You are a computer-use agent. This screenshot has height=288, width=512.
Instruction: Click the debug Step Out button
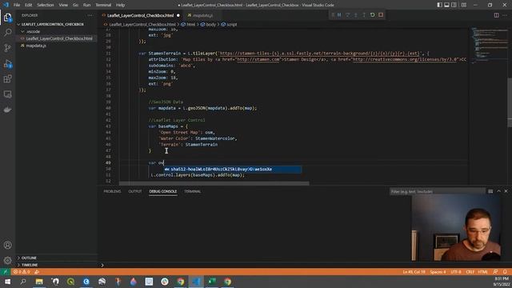[x=364, y=15]
